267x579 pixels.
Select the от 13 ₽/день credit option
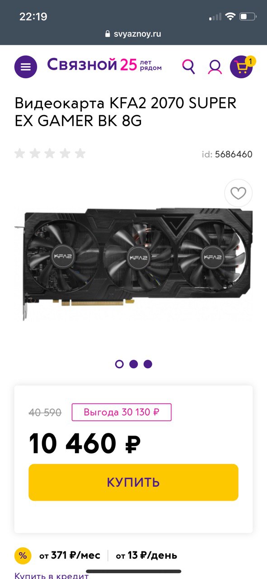tap(146, 555)
